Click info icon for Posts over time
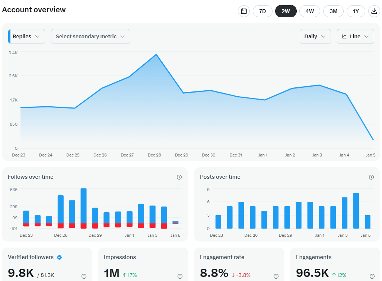This screenshot has height=281, width=382. pos(371,177)
